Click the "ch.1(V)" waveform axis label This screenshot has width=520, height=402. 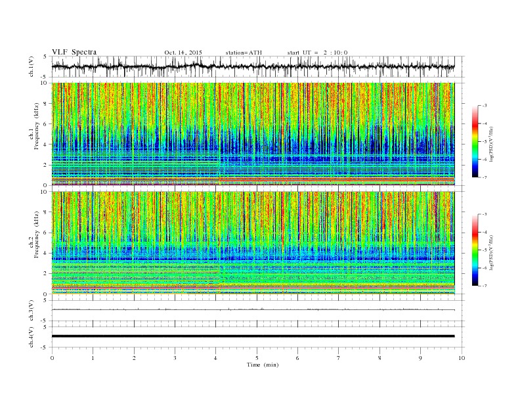pyautogui.click(x=32, y=66)
